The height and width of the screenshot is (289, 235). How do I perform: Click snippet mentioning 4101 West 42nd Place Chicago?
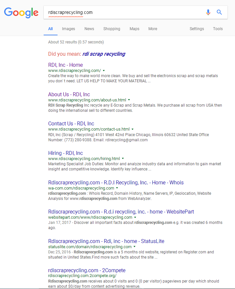pos(129,137)
